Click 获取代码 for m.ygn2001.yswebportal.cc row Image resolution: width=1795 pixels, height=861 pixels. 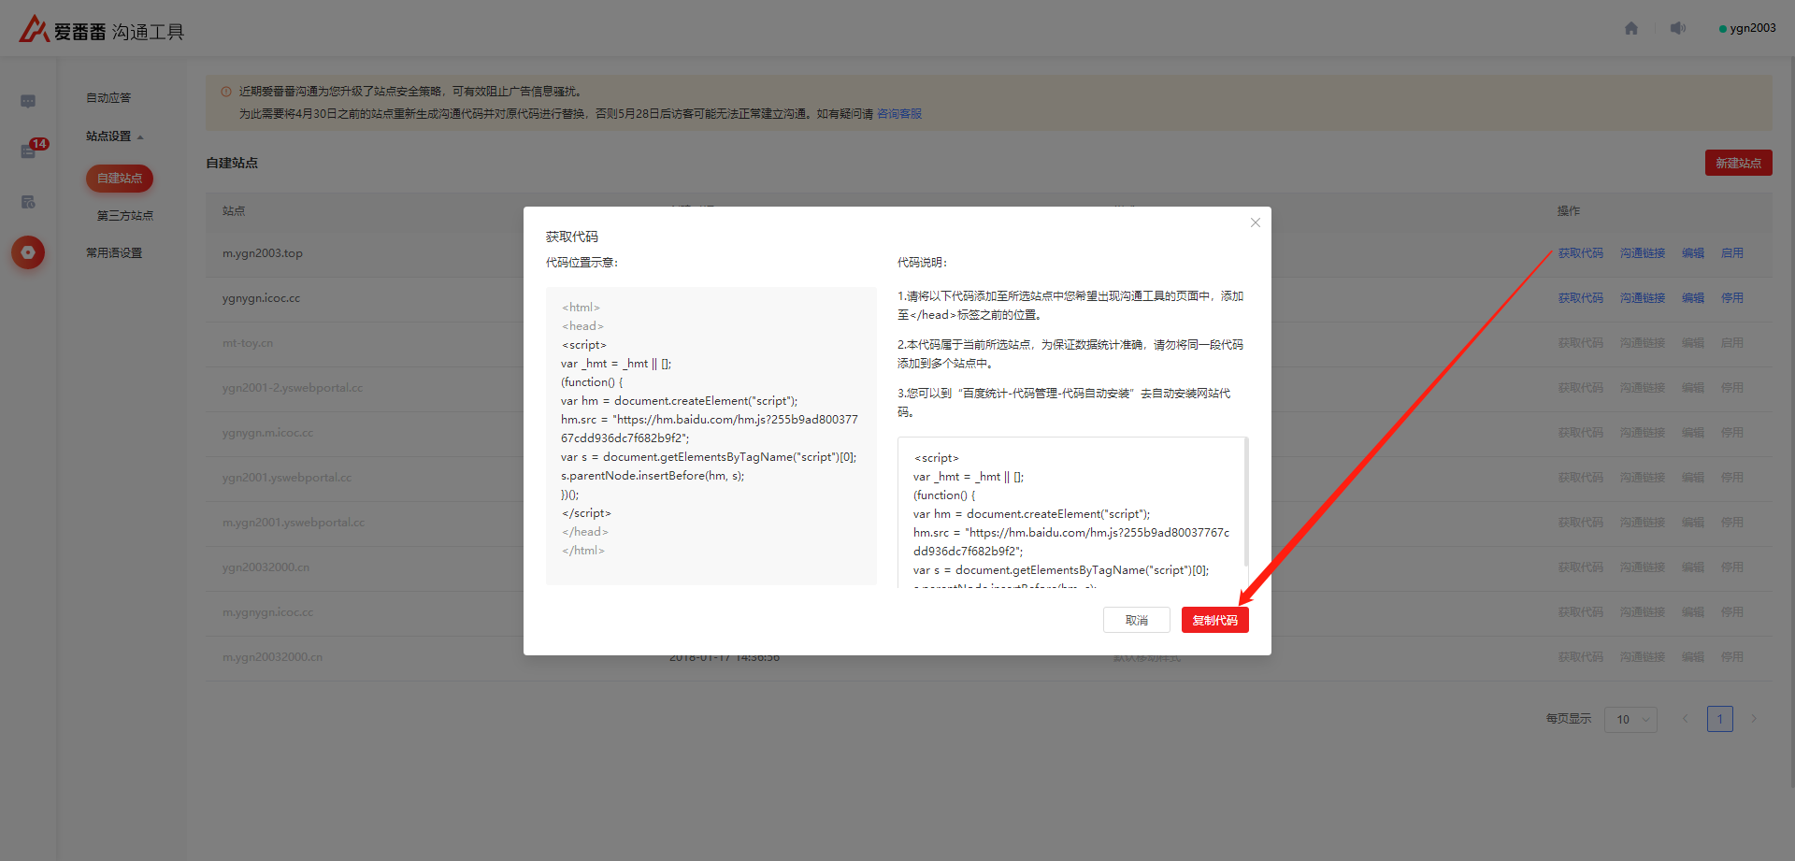[1580, 523]
